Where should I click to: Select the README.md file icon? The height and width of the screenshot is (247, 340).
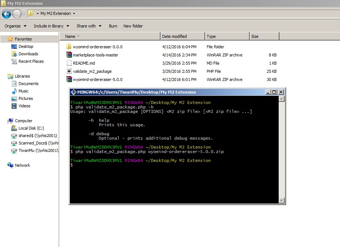tap(69, 63)
